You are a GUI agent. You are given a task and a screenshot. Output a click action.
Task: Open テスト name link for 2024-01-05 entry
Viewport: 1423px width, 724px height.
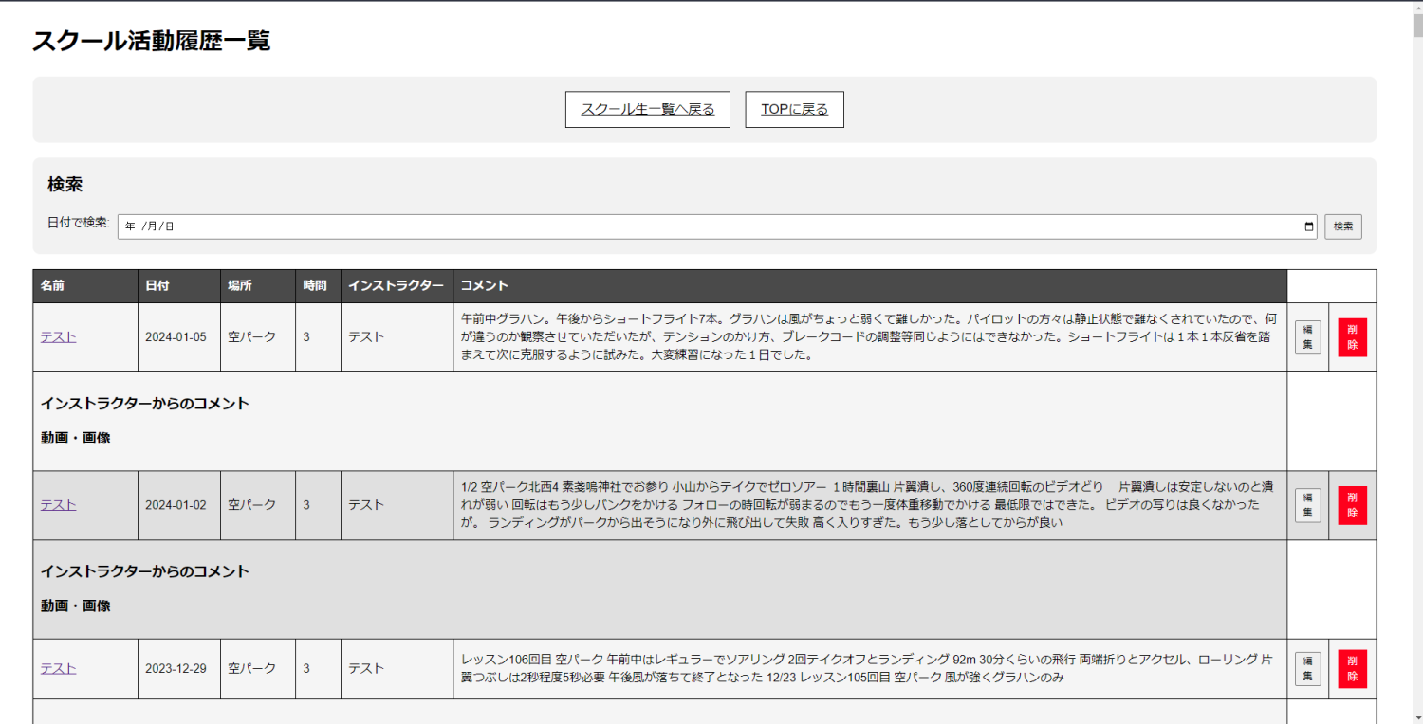(58, 337)
